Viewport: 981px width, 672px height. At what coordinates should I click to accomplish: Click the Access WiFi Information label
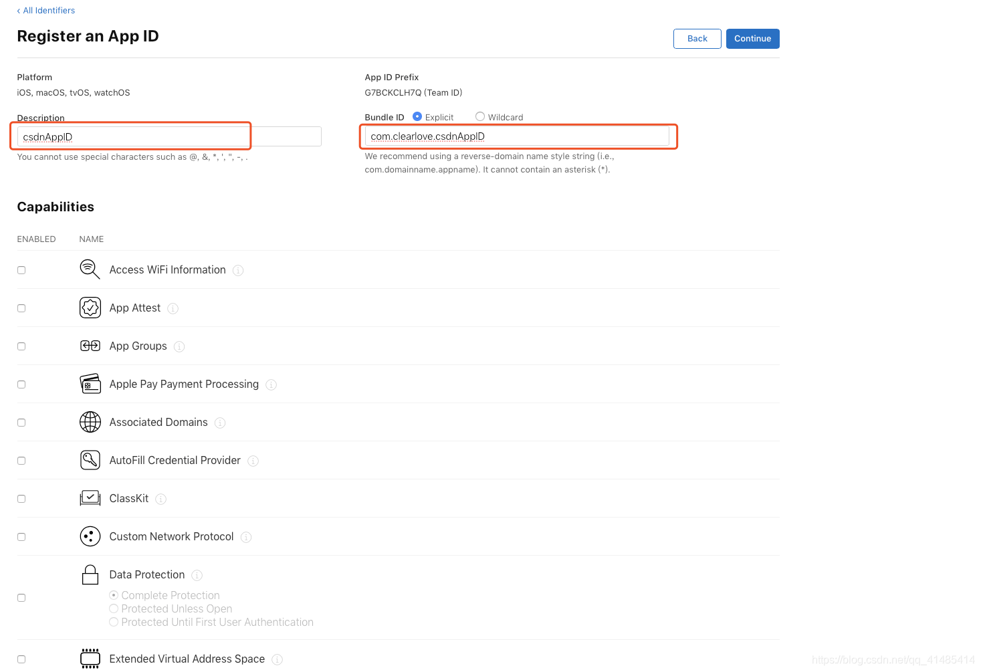pos(167,269)
